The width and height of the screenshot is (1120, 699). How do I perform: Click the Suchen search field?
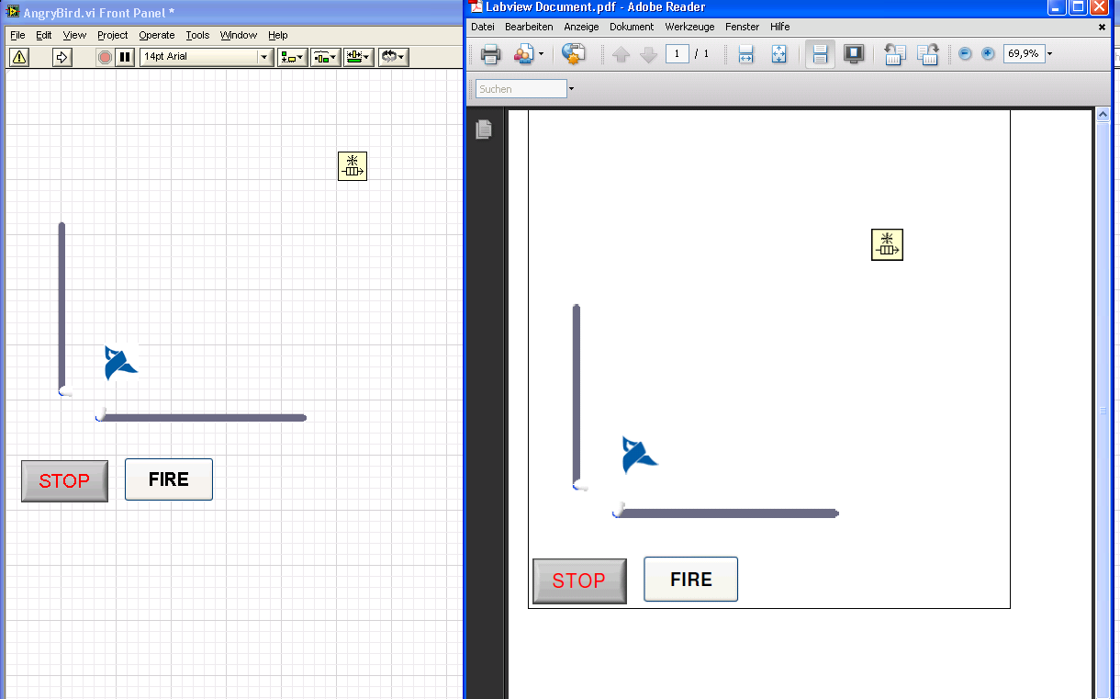pos(521,89)
